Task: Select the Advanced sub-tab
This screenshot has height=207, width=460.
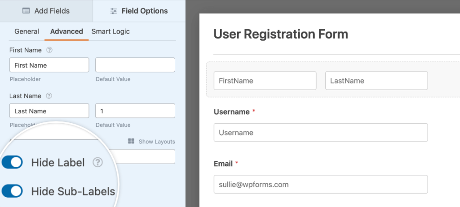Action: pyautogui.click(x=66, y=31)
